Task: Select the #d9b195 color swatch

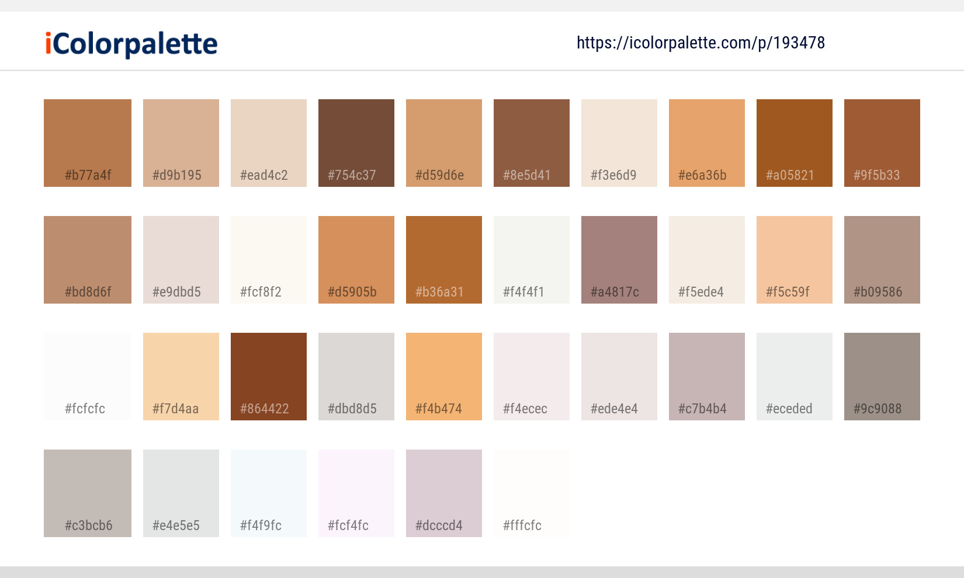Action: [x=181, y=142]
